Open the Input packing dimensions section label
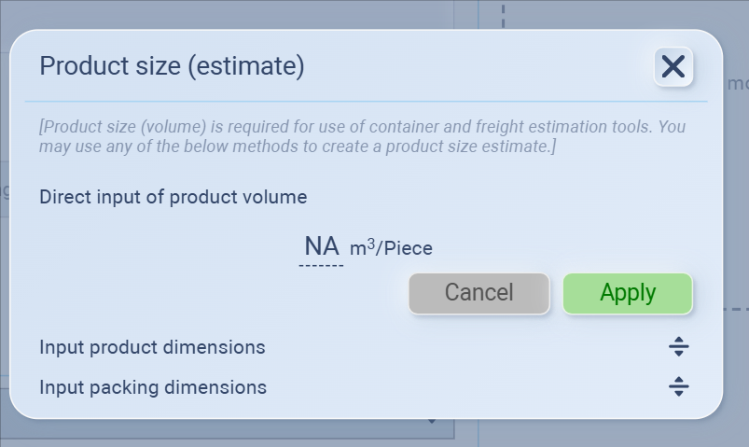The image size is (749, 447). pyautogui.click(x=153, y=386)
